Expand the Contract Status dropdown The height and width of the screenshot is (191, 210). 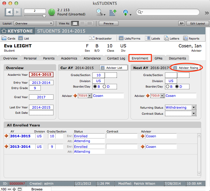[194, 113]
